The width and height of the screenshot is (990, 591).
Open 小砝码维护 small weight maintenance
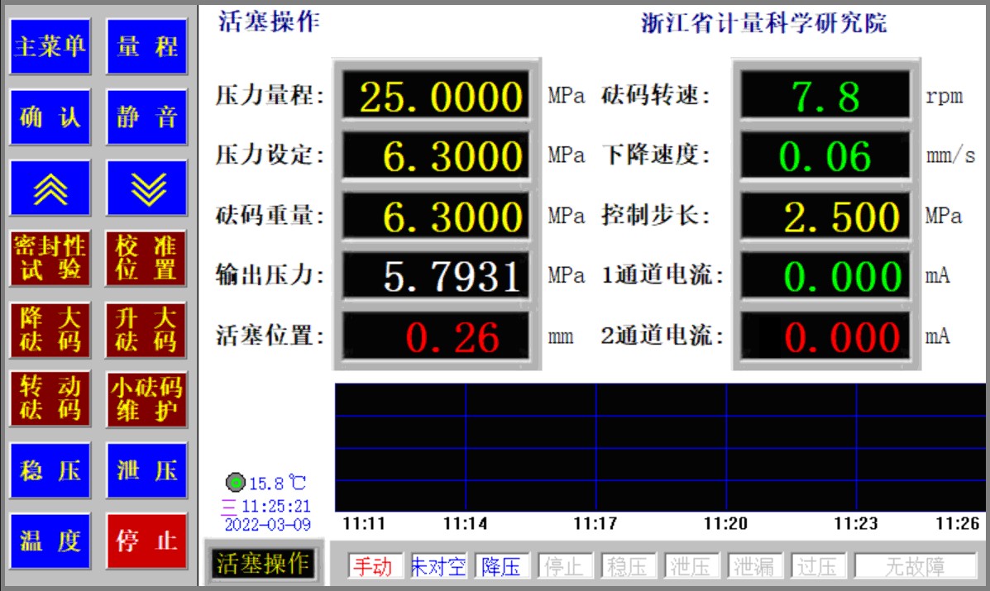pos(147,399)
